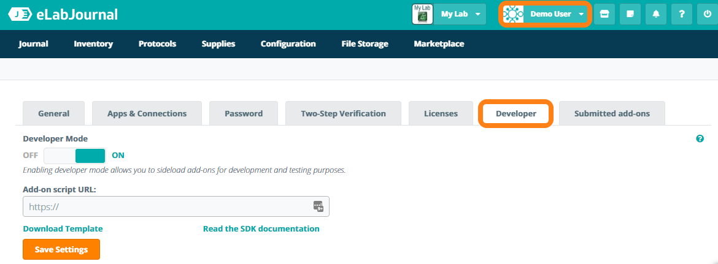This screenshot has height=264, width=718.
Task: Click the green help icon beside Developer Mode
Action: (700, 139)
